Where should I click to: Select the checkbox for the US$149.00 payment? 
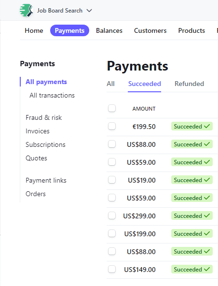point(112,269)
